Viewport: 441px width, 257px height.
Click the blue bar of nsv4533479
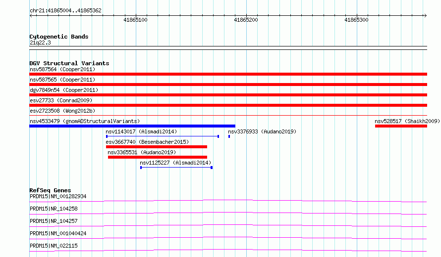pos(132,126)
